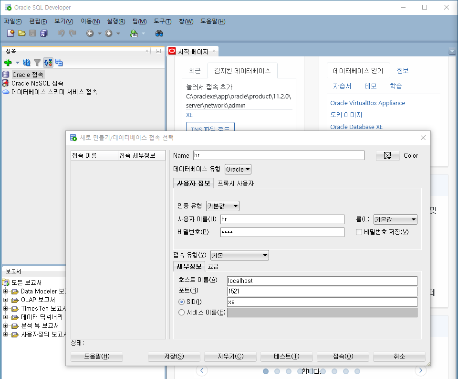Click the Filter funnel icon in connections panel
The width and height of the screenshot is (458, 379).
[37, 62]
